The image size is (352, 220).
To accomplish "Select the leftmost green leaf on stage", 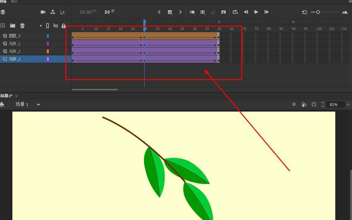I will pyautogui.click(x=154, y=172).
